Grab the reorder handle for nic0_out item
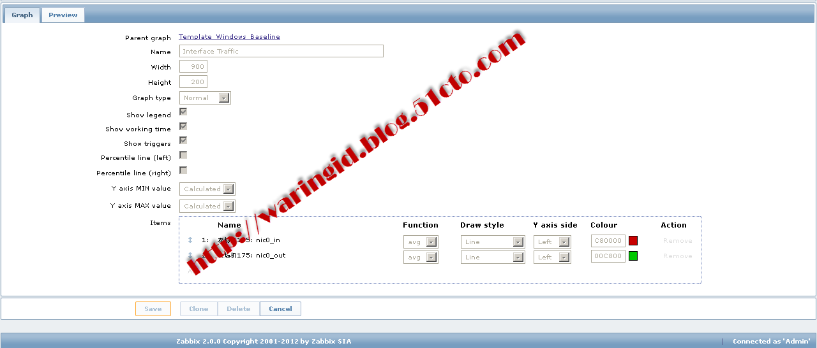817x348 pixels. coord(190,256)
